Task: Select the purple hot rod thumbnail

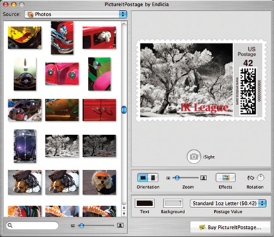Action: pyautogui.click(x=25, y=110)
